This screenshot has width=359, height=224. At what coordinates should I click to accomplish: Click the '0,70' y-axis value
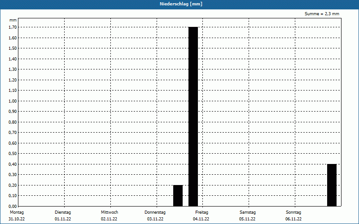[x=13, y=133]
